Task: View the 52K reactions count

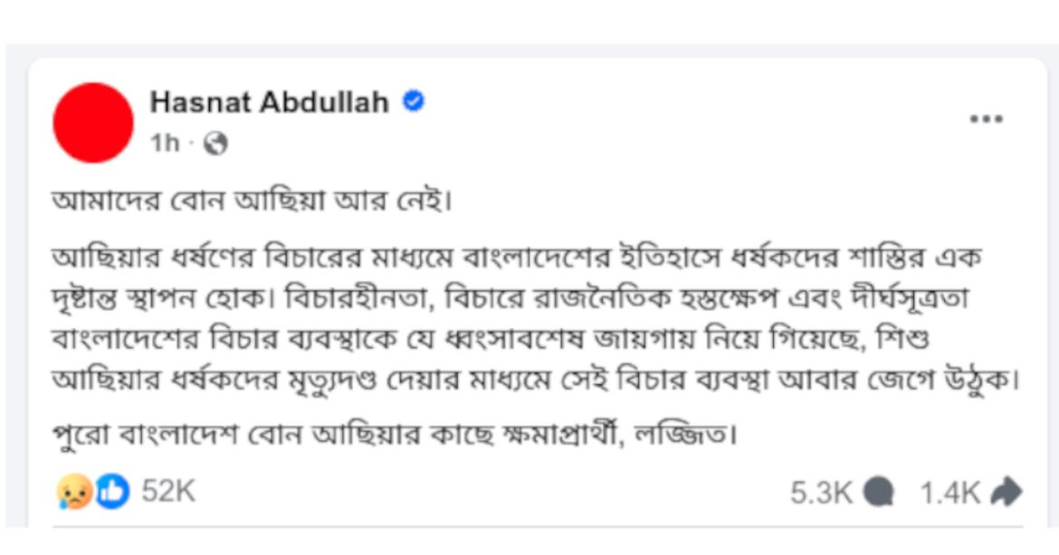Action: point(169,492)
